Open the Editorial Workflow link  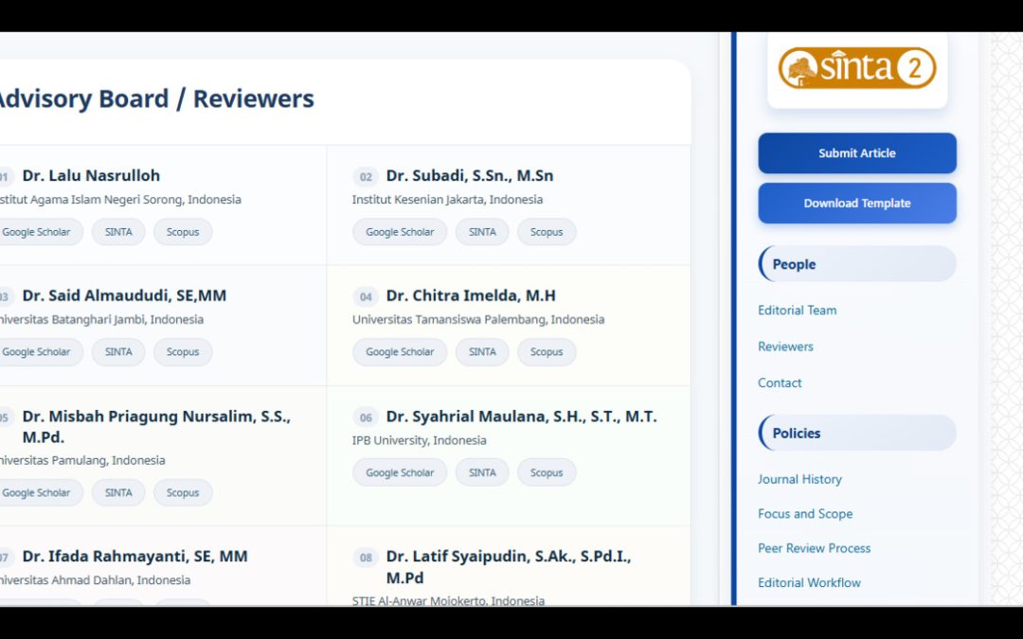pyautogui.click(x=809, y=583)
